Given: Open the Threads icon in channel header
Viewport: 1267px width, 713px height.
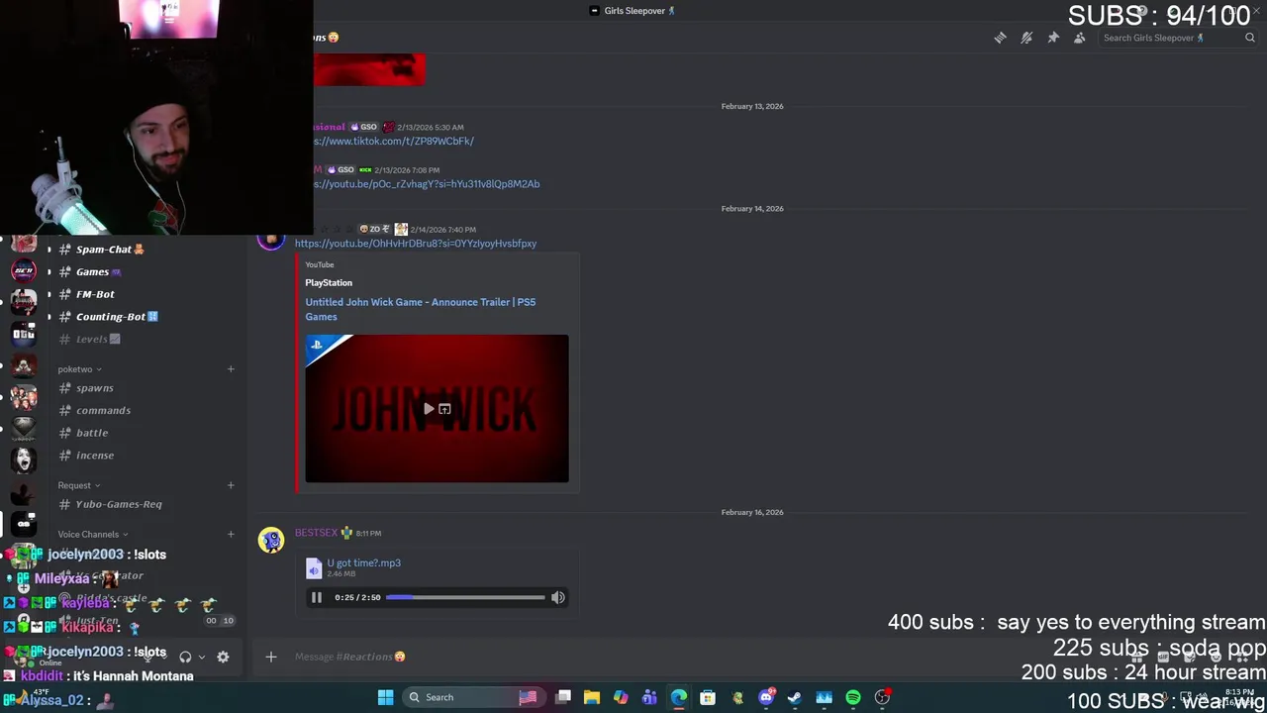Looking at the screenshot, I should tap(1000, 38).
